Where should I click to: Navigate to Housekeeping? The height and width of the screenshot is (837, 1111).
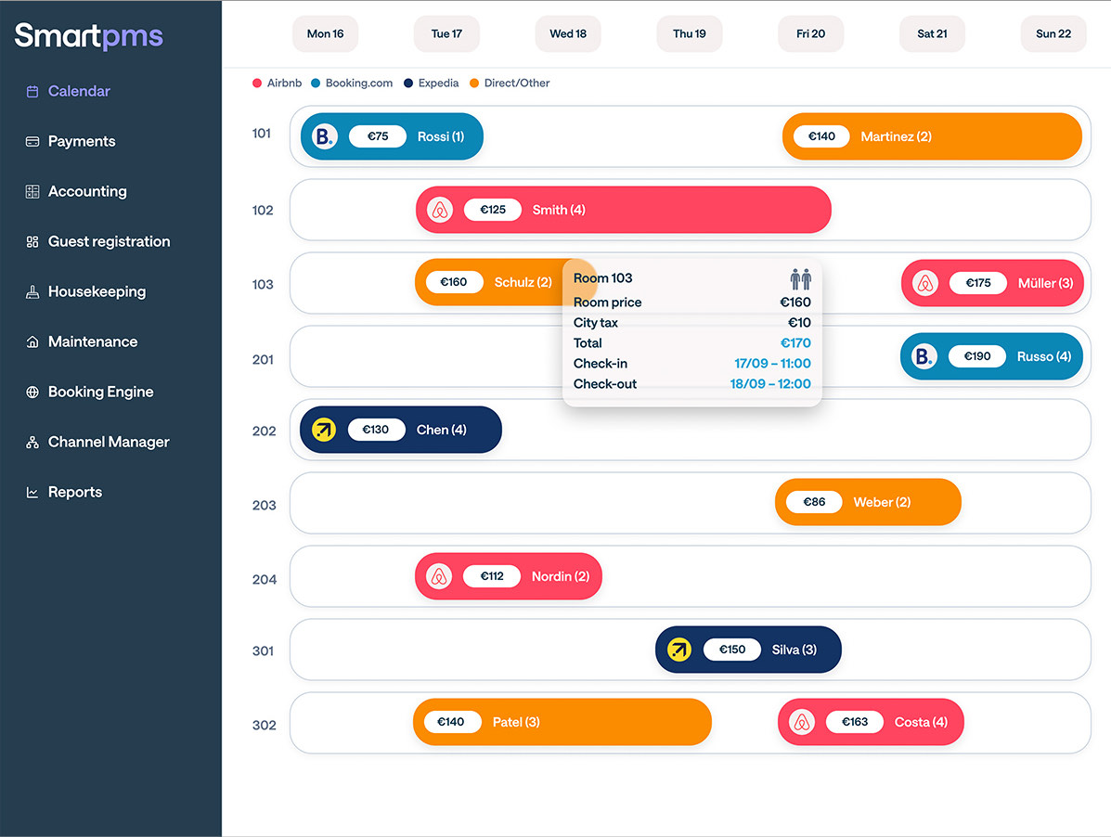[x=97, y=291]
